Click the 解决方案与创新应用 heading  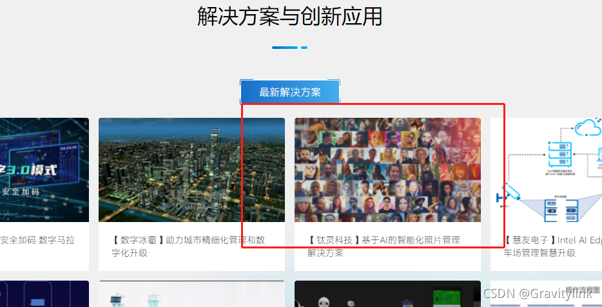290,16
